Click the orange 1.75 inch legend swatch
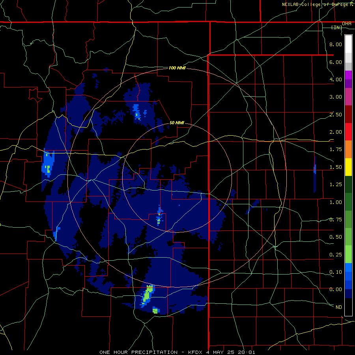The image size is (355, 355). tap(348, 149)
